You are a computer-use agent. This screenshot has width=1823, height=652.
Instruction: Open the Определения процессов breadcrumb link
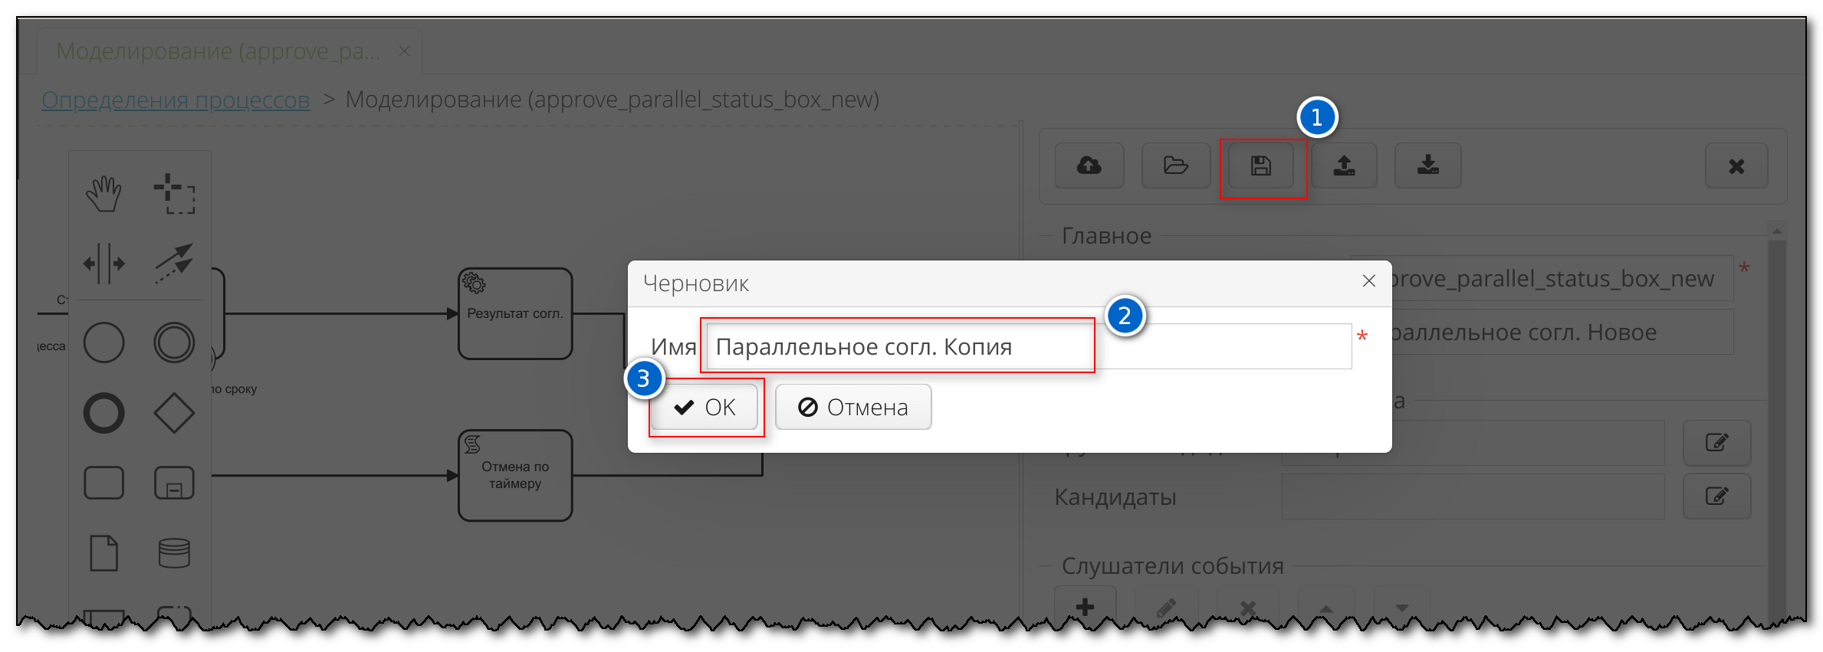pyautogui.click(x=176, y=100)
